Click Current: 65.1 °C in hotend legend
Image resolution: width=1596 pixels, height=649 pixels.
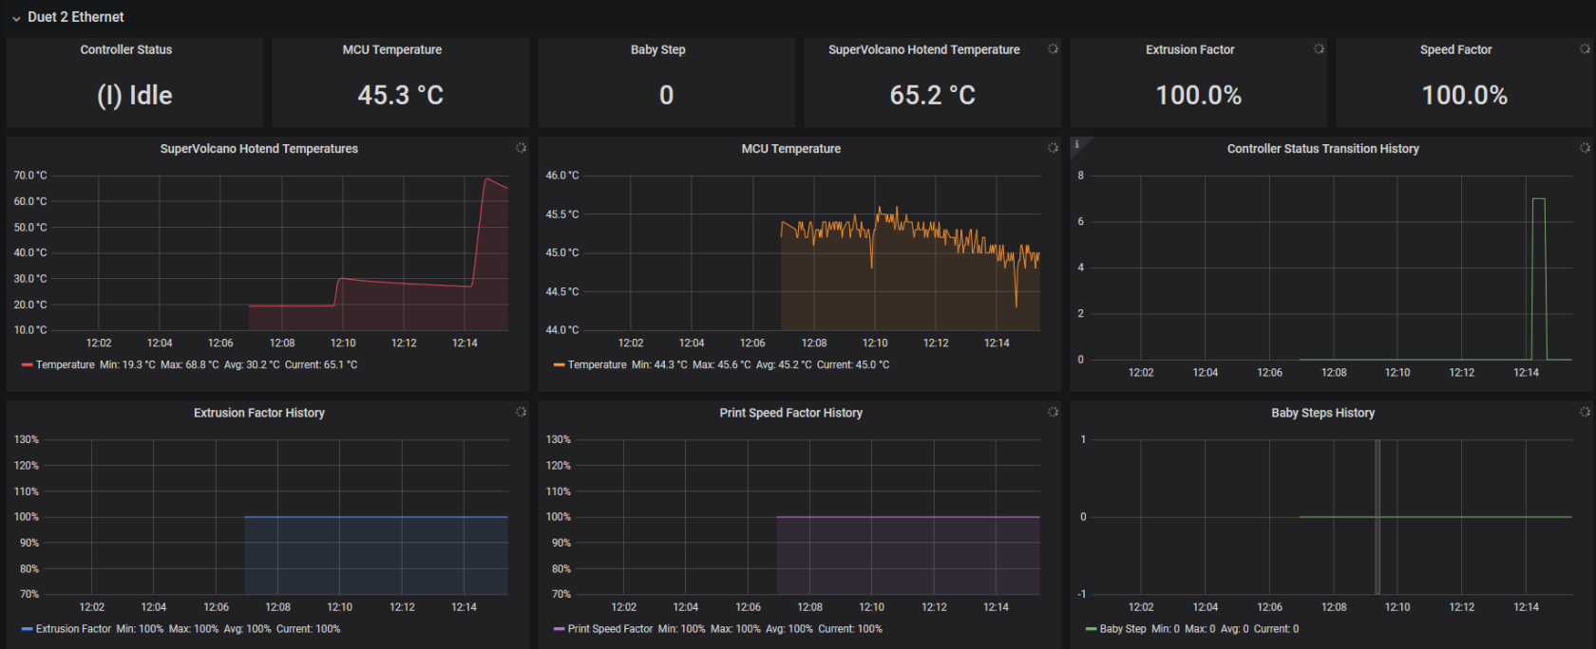[321, 365]
